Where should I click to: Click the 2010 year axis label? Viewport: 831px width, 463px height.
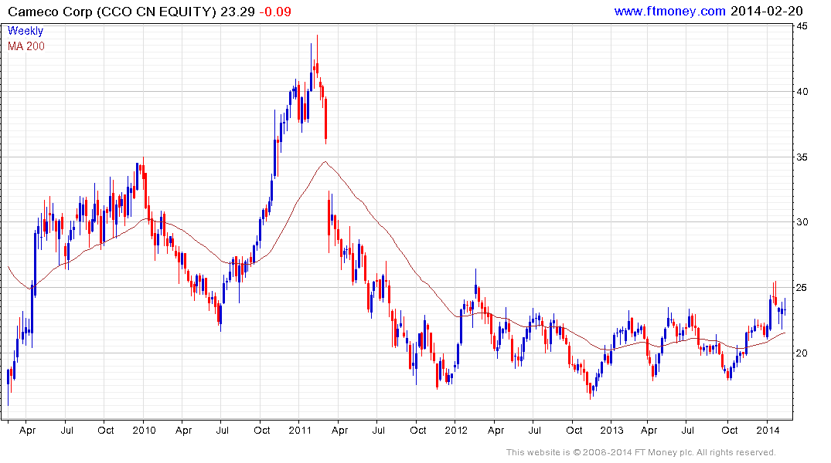pyautogui.click(x=144, y=430)
